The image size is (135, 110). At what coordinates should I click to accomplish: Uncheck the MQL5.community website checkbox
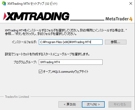point(40,71)
